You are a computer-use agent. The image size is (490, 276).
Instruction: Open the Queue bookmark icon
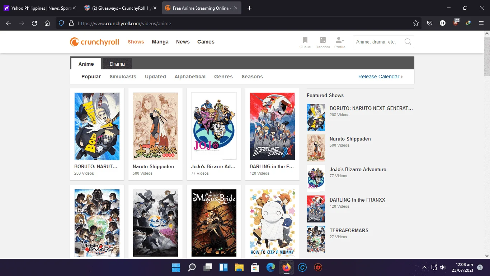(x=305, y=42)
